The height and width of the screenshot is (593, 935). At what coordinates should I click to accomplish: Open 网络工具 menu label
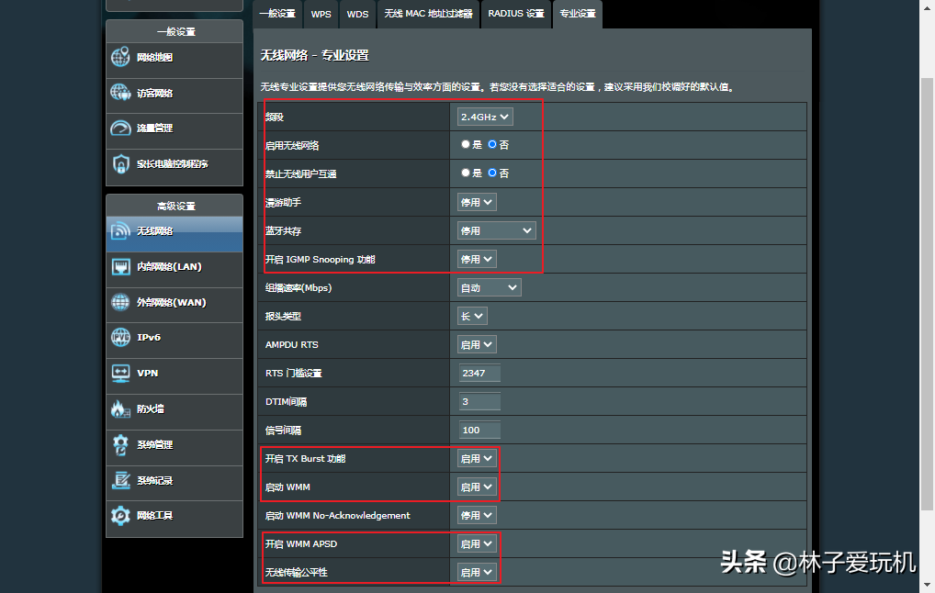point(154,516)
